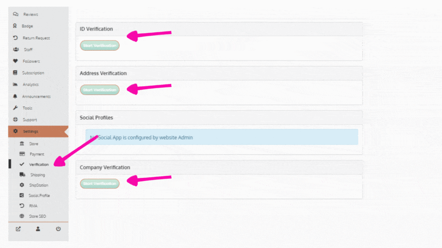Click the external link icon in sidebar footer
The width and height of the screenshot is (442, 248).
click(x=18, y=229)
